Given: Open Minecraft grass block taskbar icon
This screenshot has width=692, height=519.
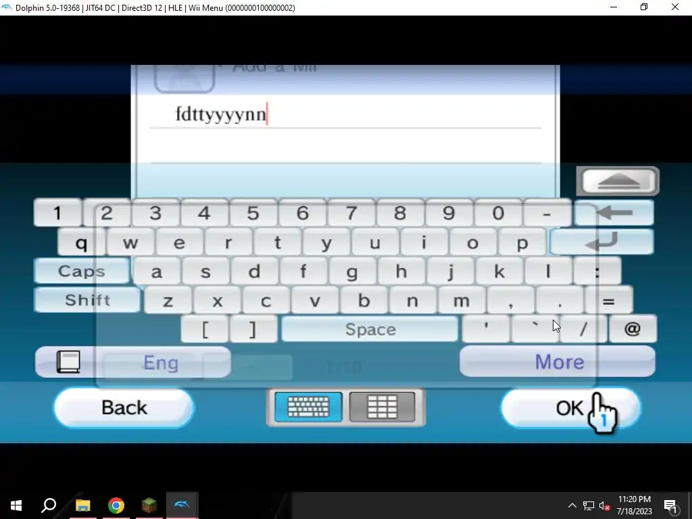Looking at the screenshot, I should pyautogui.click(x=149, y=505).
